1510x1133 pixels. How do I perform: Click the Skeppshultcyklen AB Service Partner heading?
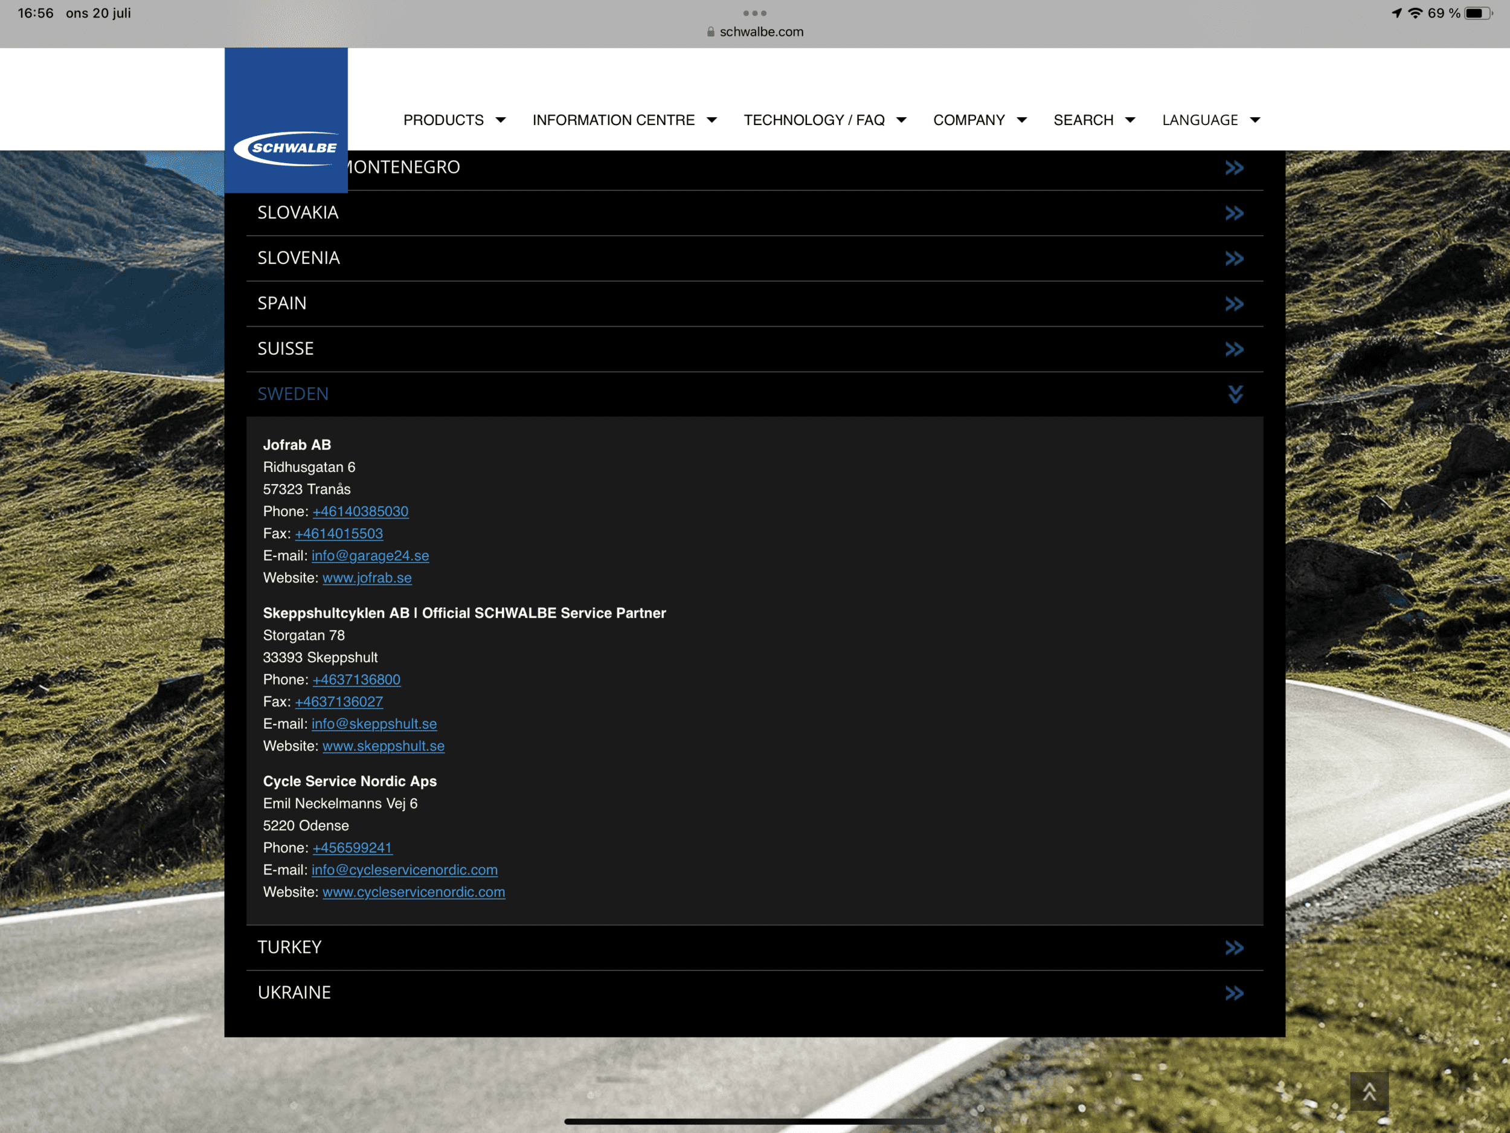click(x=464, y=613)
